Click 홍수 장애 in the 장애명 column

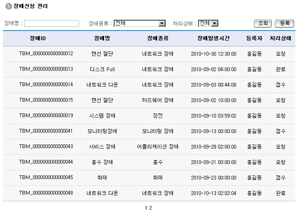(102, 162)
